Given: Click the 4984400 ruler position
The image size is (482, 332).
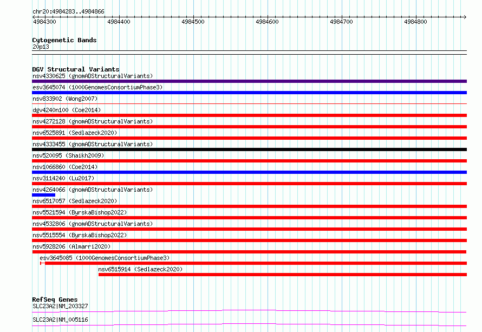Looking at the screenshot, I should click(119, 22).
